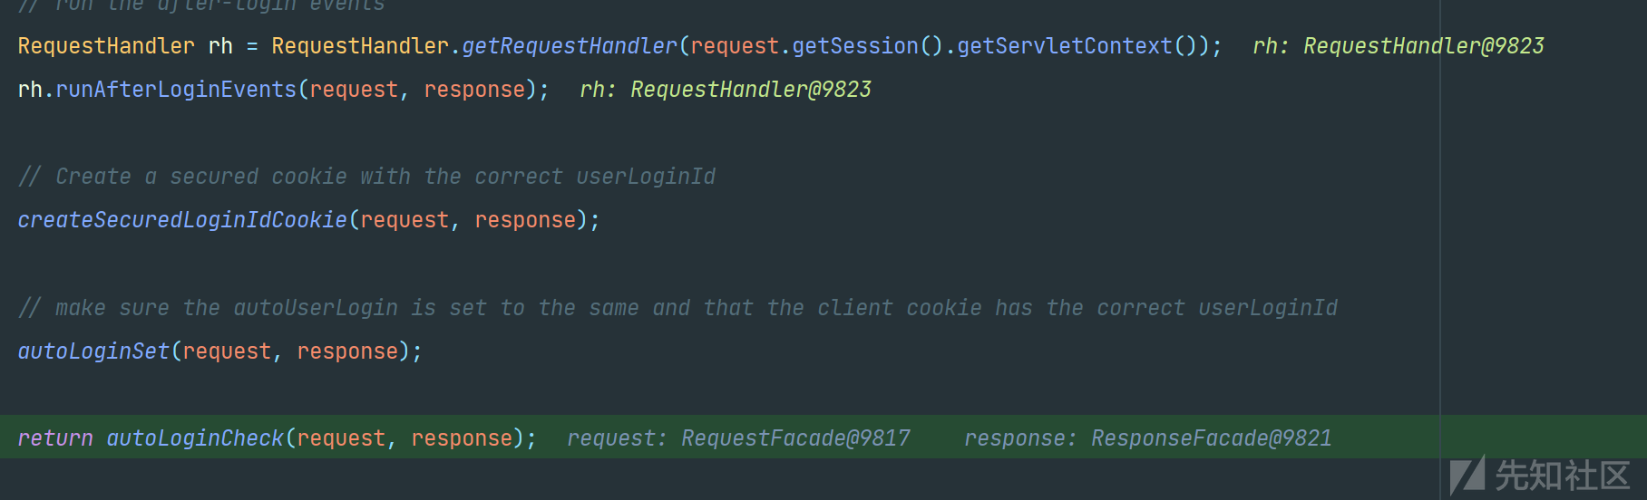Click the getServletContext method call
The image size is (1647, 500).
[1065, 46]
